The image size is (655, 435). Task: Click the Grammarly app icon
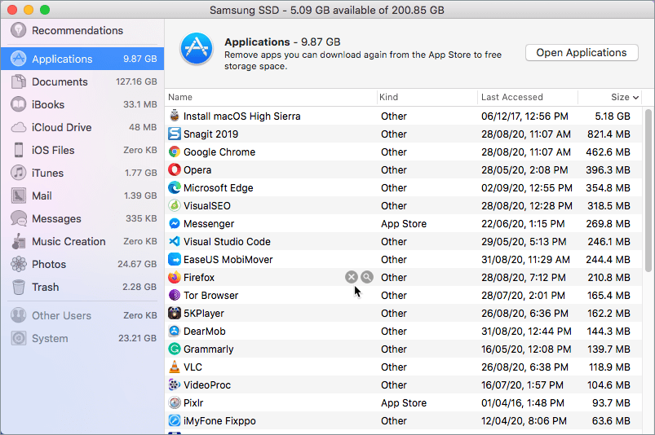[x=175, y=349]
